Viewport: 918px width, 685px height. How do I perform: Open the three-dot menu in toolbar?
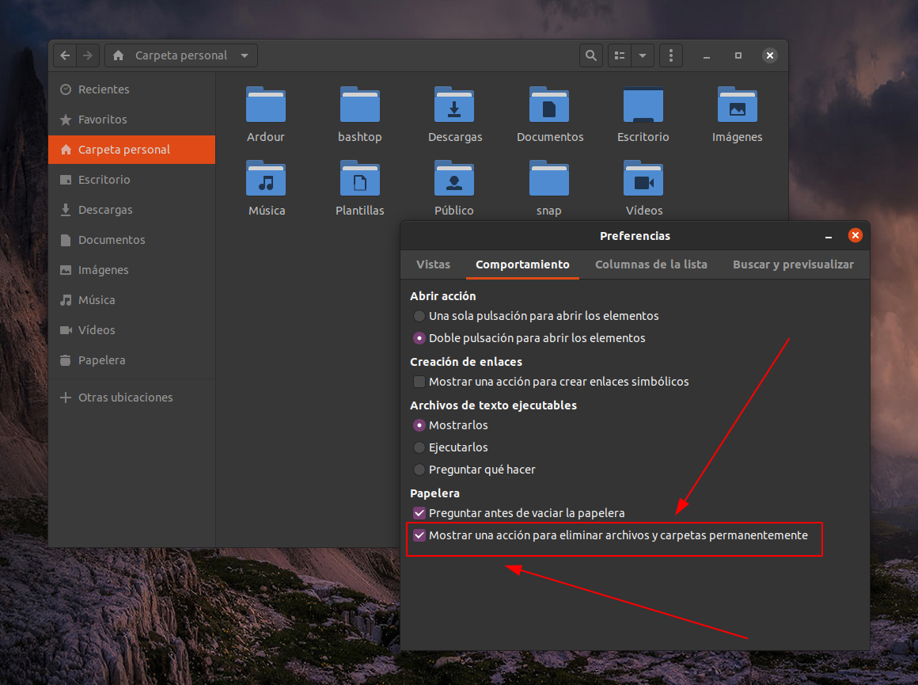671,55
